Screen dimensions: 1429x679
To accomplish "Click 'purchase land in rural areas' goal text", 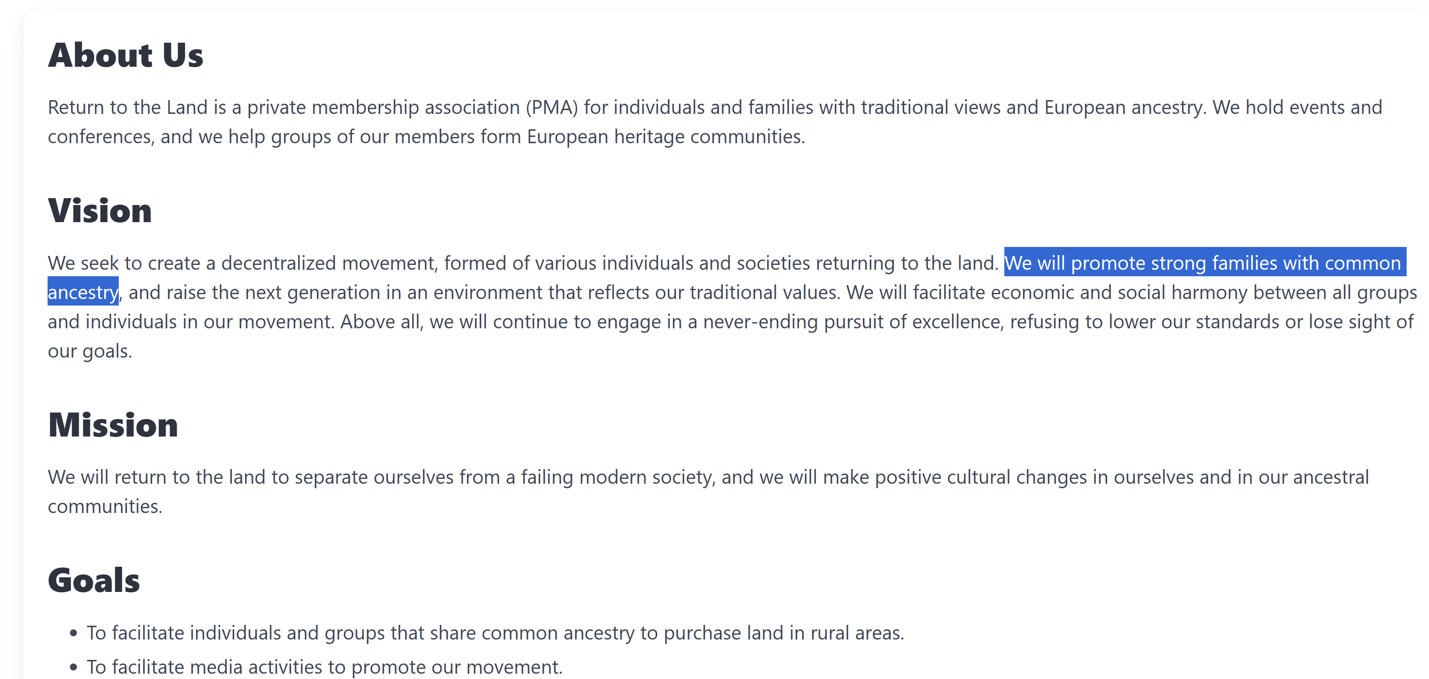I will coord(783,632).
